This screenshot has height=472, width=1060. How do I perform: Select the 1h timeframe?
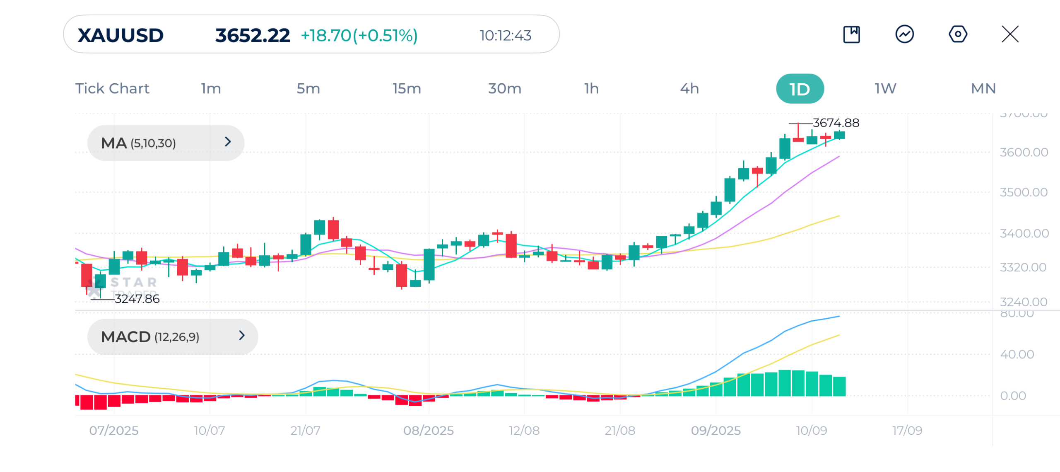pyautogui.click(x=591, y=89)
